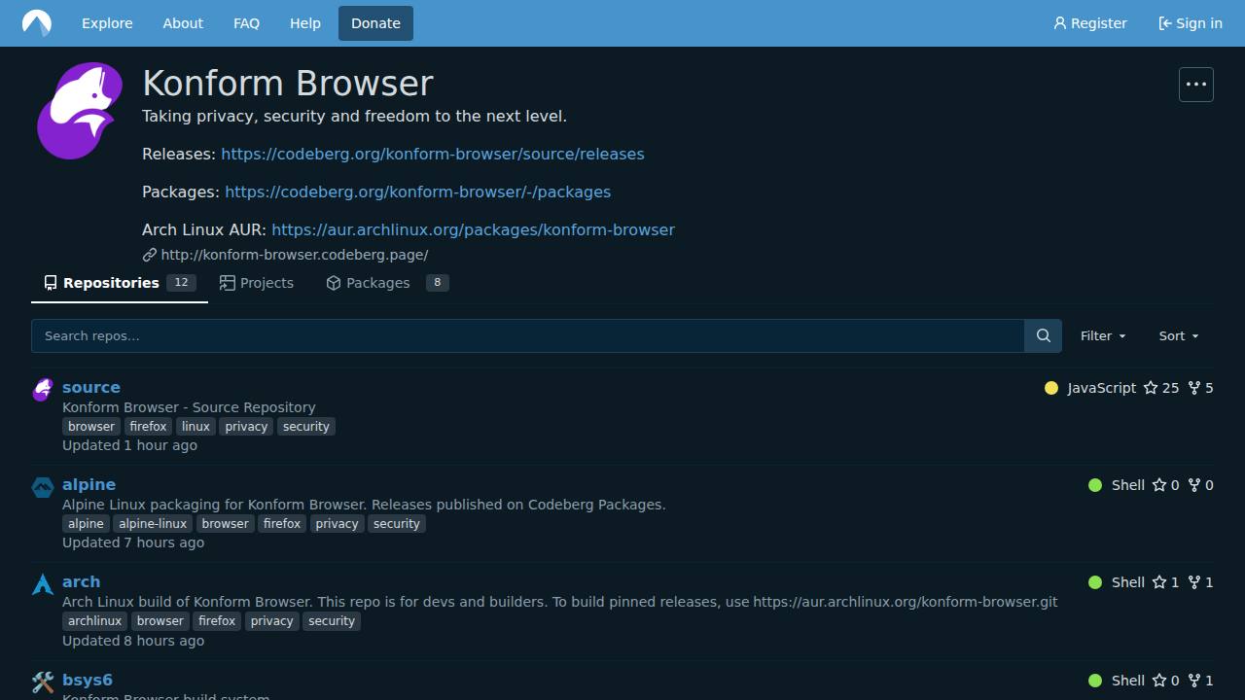Viewport: 1245px width, 700px height.
Task: Open Explore in the top navigation
Action: tap(107, 23)
